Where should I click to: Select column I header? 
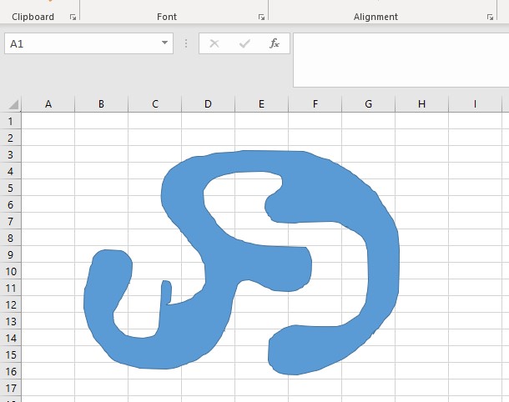pyautogui.click(x=475, y=104)
